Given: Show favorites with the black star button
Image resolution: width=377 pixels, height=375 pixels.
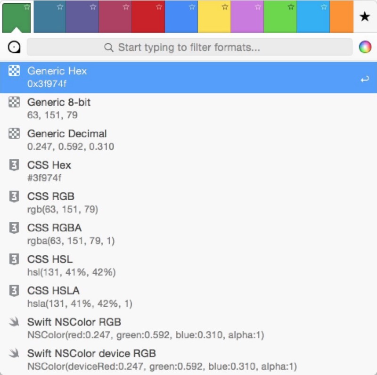Looking at the screenshot, I should click(x=364, y=17).
